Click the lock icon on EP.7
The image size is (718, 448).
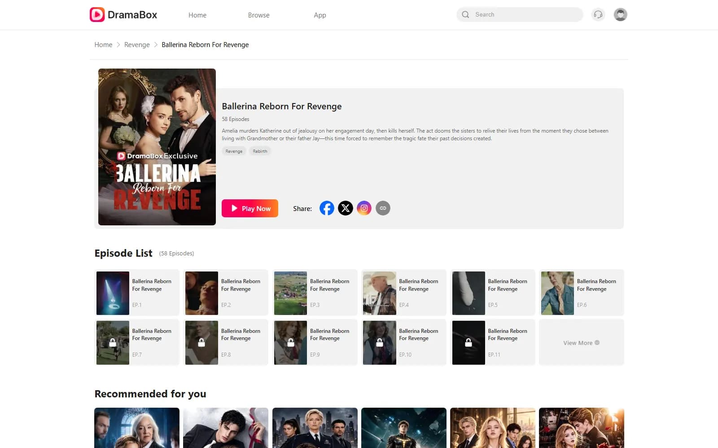(x=113, y=343)
